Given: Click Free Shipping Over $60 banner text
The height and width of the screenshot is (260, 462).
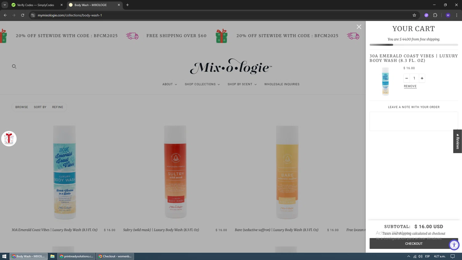Looking at the screenshot, I should coord(176,36).
